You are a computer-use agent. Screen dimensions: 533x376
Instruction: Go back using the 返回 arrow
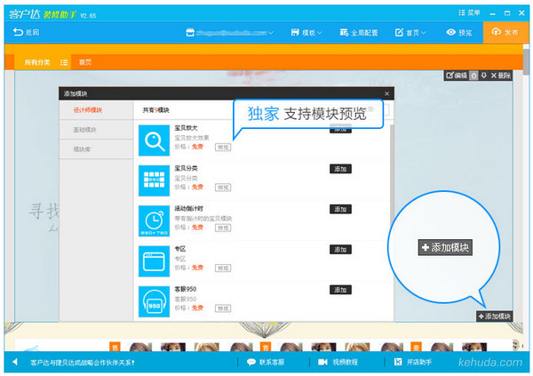click(x=26, y=32)
